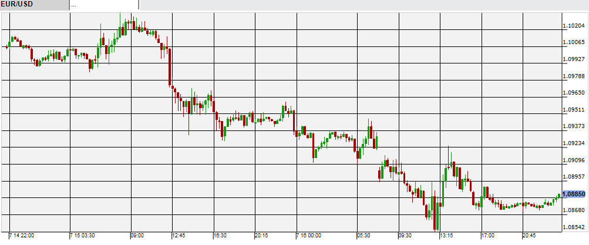
Task: Click the 20:15 time axis label
Action: [x=261, y=236]
